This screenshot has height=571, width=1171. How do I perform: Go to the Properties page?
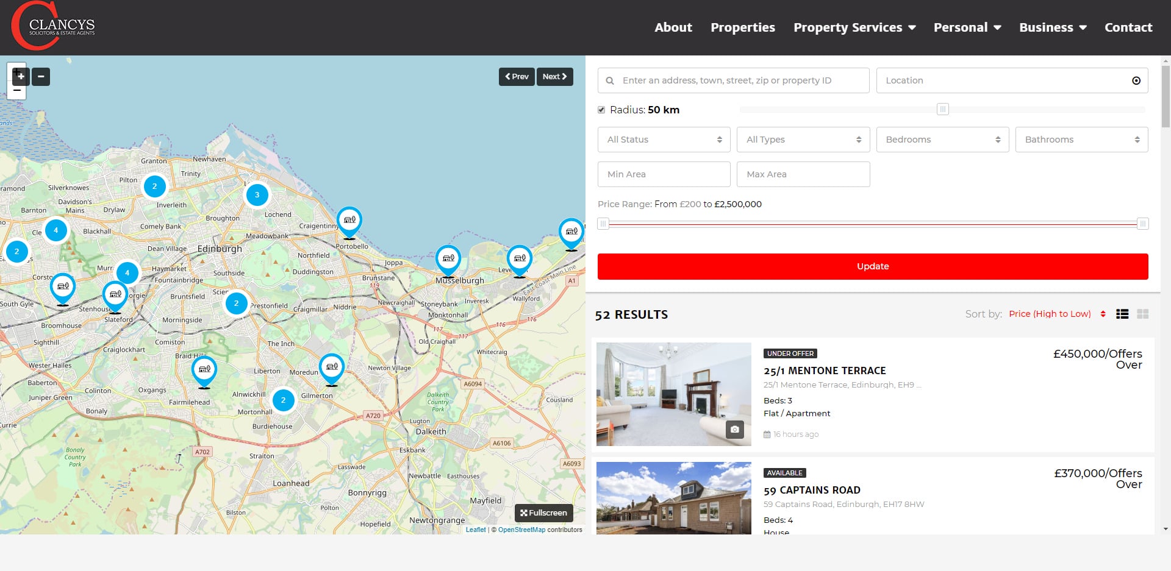pos(743,27)
